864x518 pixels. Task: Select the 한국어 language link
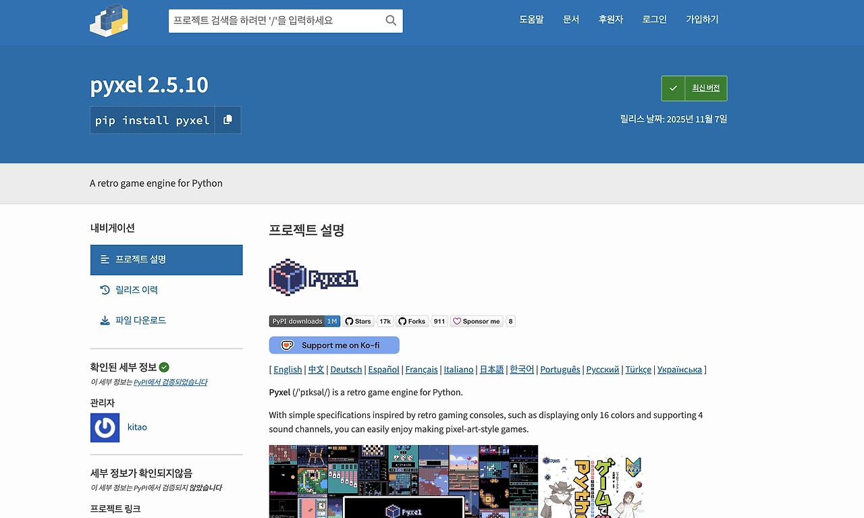tap(521, 369)
